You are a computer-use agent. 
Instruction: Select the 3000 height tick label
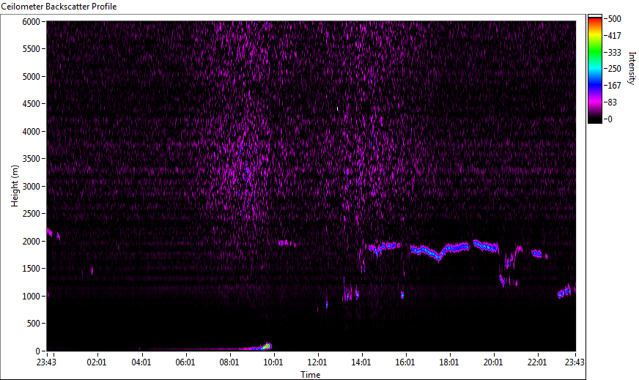31,187
